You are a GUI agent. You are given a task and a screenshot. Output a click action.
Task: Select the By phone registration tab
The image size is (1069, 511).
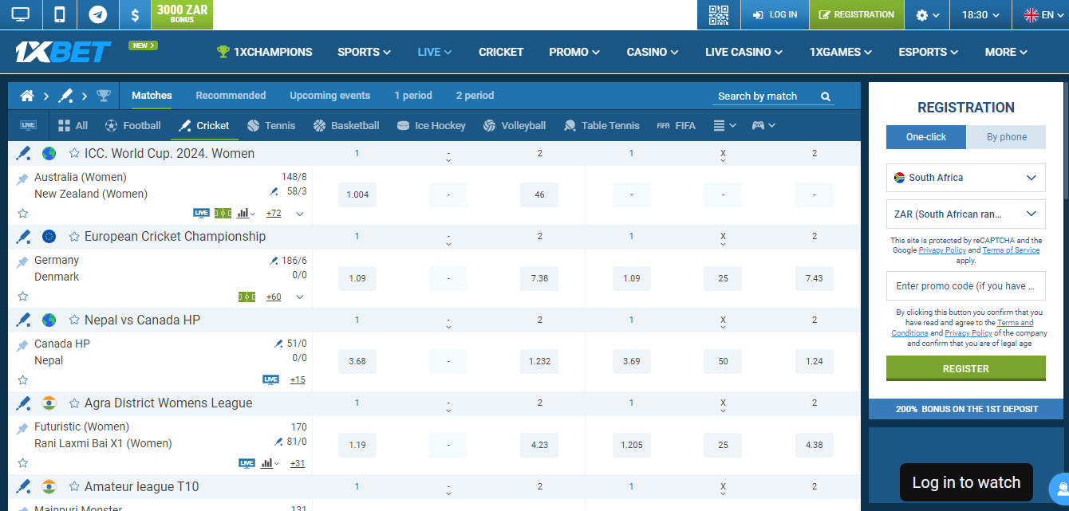pyautogui.click(x=1006, y=137)
